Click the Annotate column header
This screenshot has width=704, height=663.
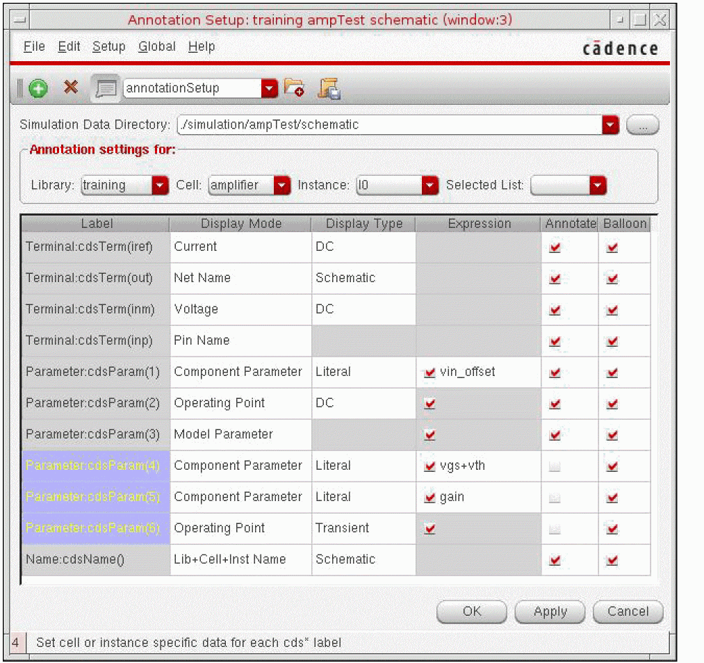click(570, 224)
